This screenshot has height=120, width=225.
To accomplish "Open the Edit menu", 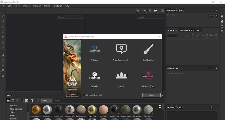I will click(x=9, y=6).
